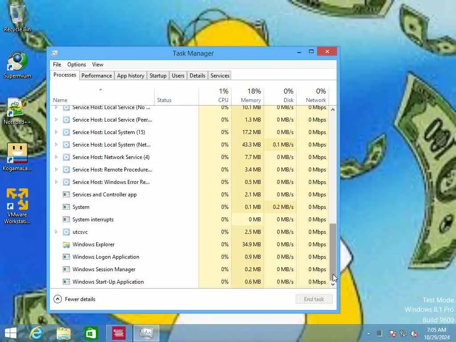
Task: Expand Service Host: Local System (15)
Action: point(57,132)
